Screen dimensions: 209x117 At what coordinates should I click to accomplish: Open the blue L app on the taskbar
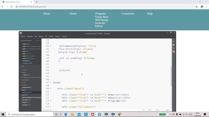pos(86,114)
